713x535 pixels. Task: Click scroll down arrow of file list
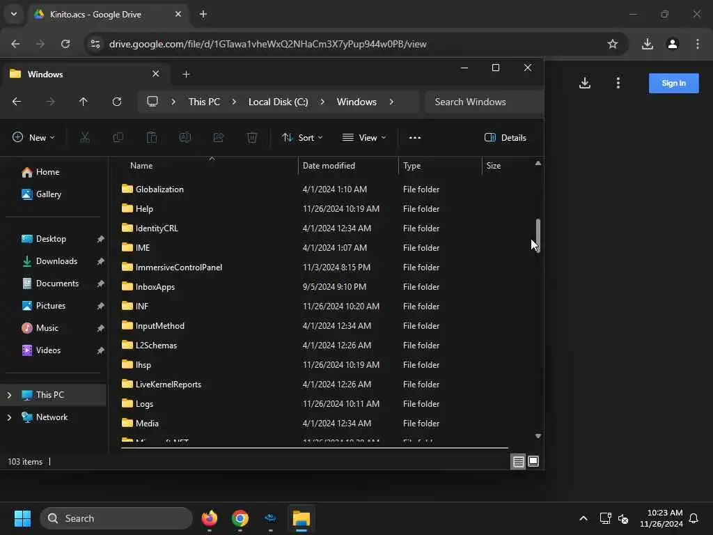pos(538,436)
